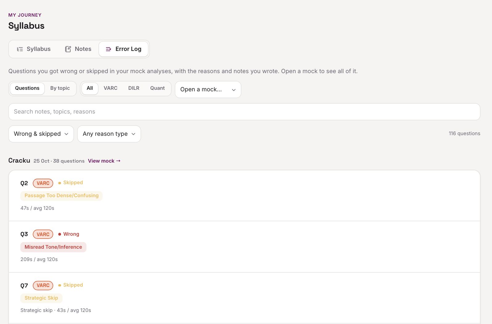Open the 'Open a mock...' dropdown

pyautogui.click(x=208, y=89)
